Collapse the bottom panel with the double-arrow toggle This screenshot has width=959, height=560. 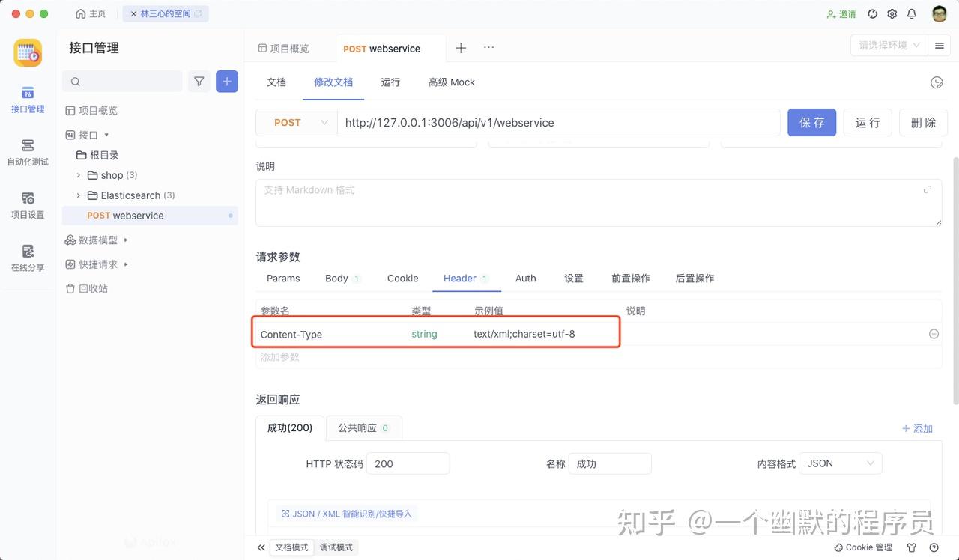pos(261,547)
